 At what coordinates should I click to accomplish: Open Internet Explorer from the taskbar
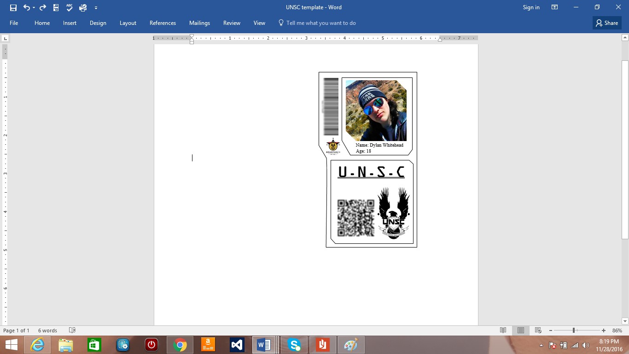(x=37, y=345)
